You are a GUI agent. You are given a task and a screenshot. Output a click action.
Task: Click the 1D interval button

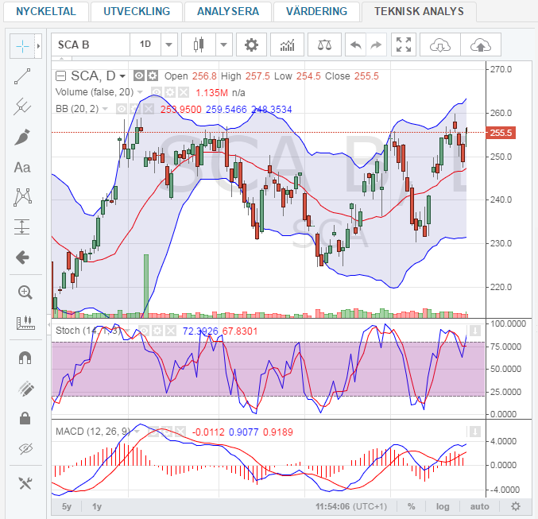(x=145, y=45)
